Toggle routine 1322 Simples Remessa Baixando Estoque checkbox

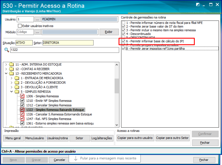(22, 110)
